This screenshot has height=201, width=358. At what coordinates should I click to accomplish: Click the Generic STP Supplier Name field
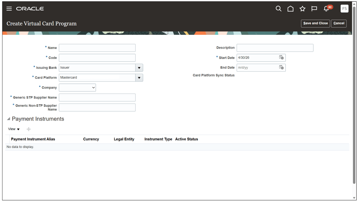click(x=97, y=97)
